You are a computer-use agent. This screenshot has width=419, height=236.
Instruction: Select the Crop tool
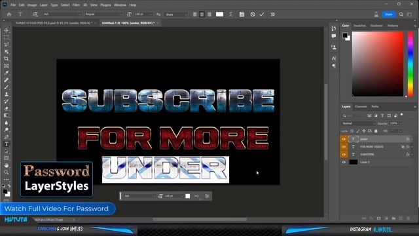point(6,59)
